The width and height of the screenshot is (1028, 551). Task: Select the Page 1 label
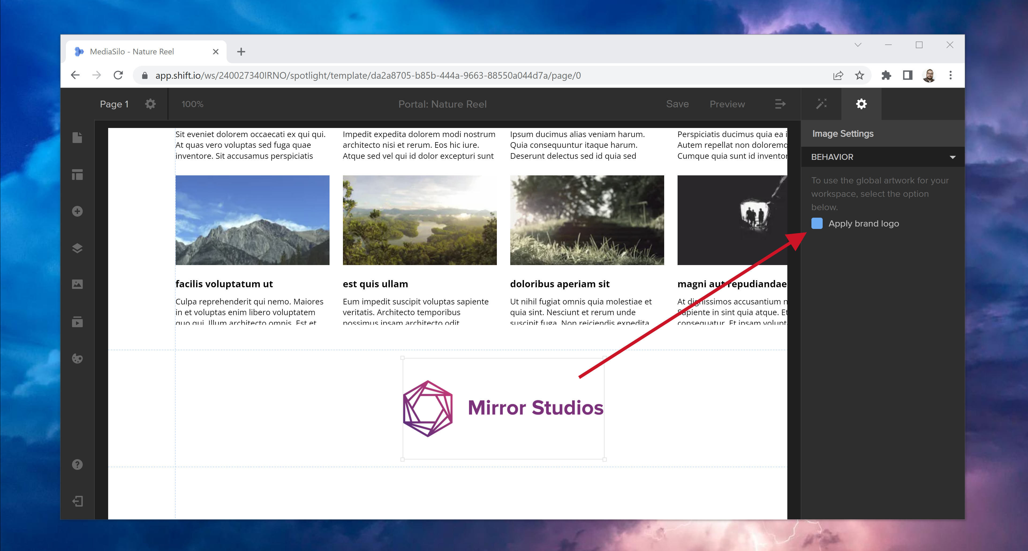tap(114, 104)
